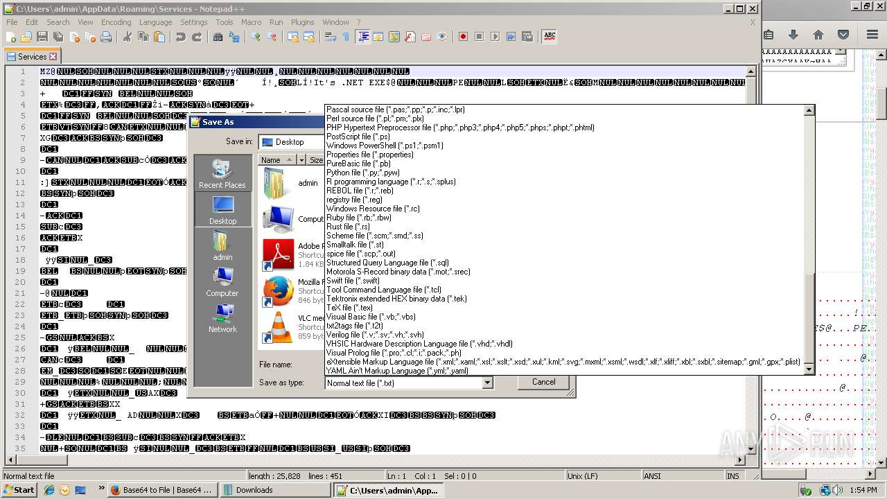Screen dimensions: 887x499
Task: Click the Save All toolbar icon
Action: pos(58,37)
